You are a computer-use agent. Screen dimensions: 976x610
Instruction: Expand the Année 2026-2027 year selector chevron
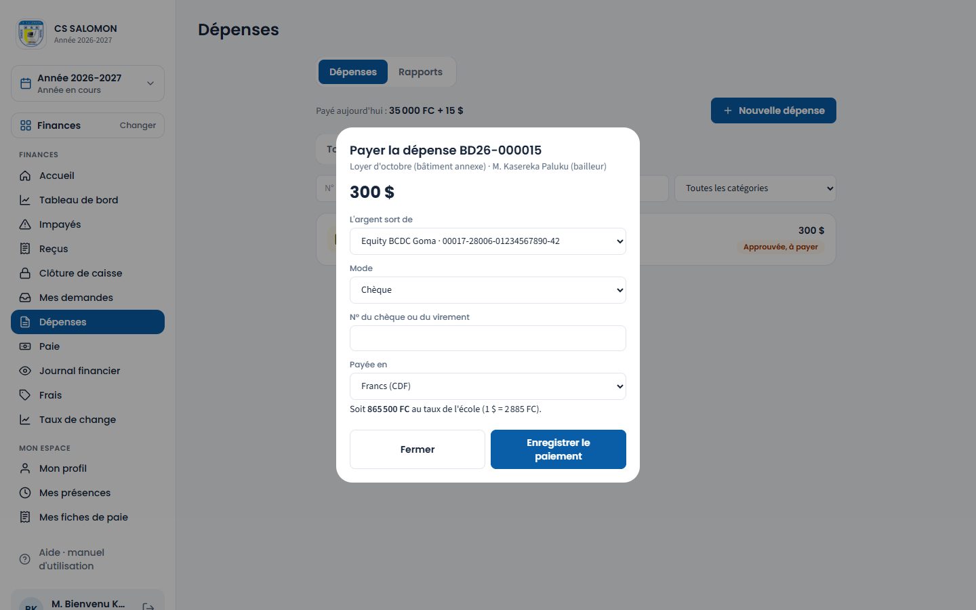(150, 83)
